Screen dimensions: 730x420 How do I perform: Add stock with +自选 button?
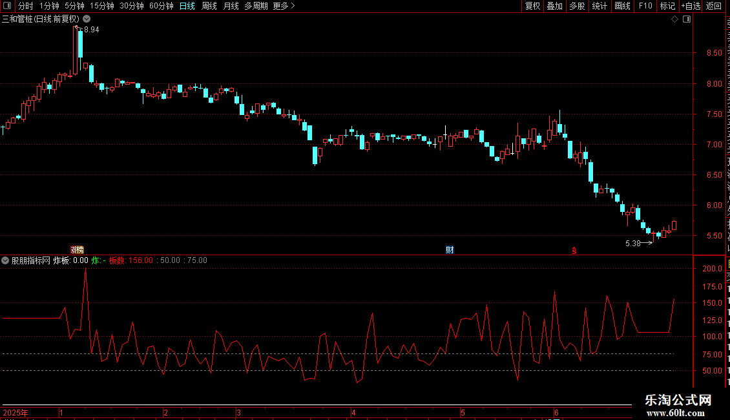(x=691, y=6)
